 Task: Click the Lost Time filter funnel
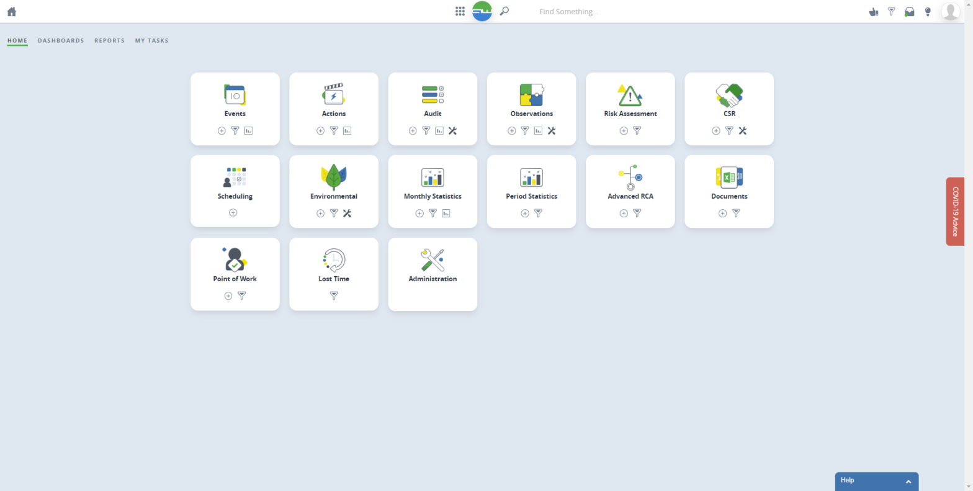[334, 296]
